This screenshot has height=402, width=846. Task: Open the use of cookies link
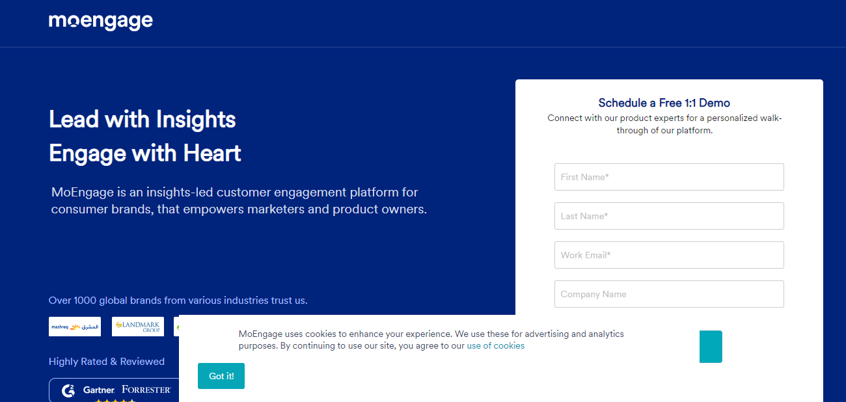tap(495, 345)
